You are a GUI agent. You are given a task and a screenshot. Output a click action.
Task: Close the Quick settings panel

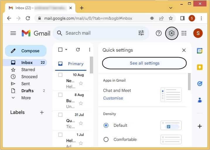pos(184,50)
